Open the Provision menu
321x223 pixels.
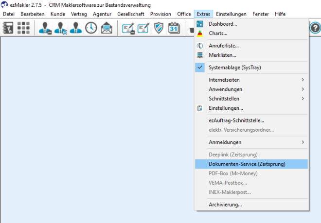tap(160, 14)
